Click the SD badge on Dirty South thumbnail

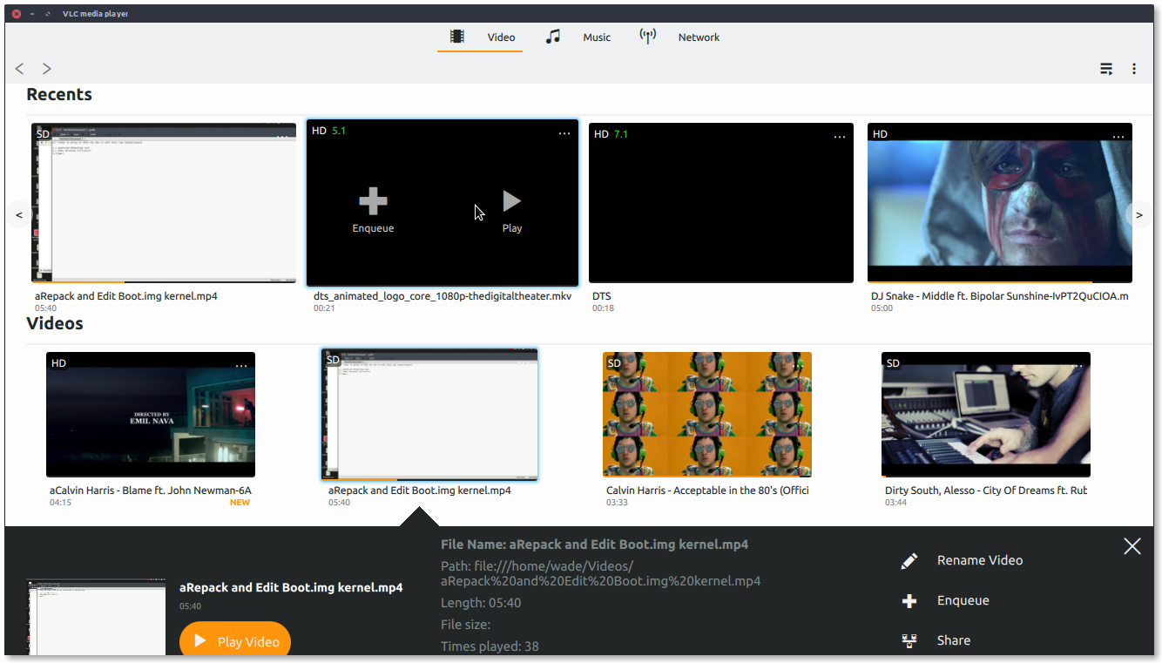pos(893,363)
